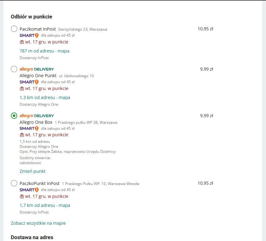Click the Allegro Delivery logo above One Punkt
This screenshot has width=266, height=241.
click(x=37, y=69)
